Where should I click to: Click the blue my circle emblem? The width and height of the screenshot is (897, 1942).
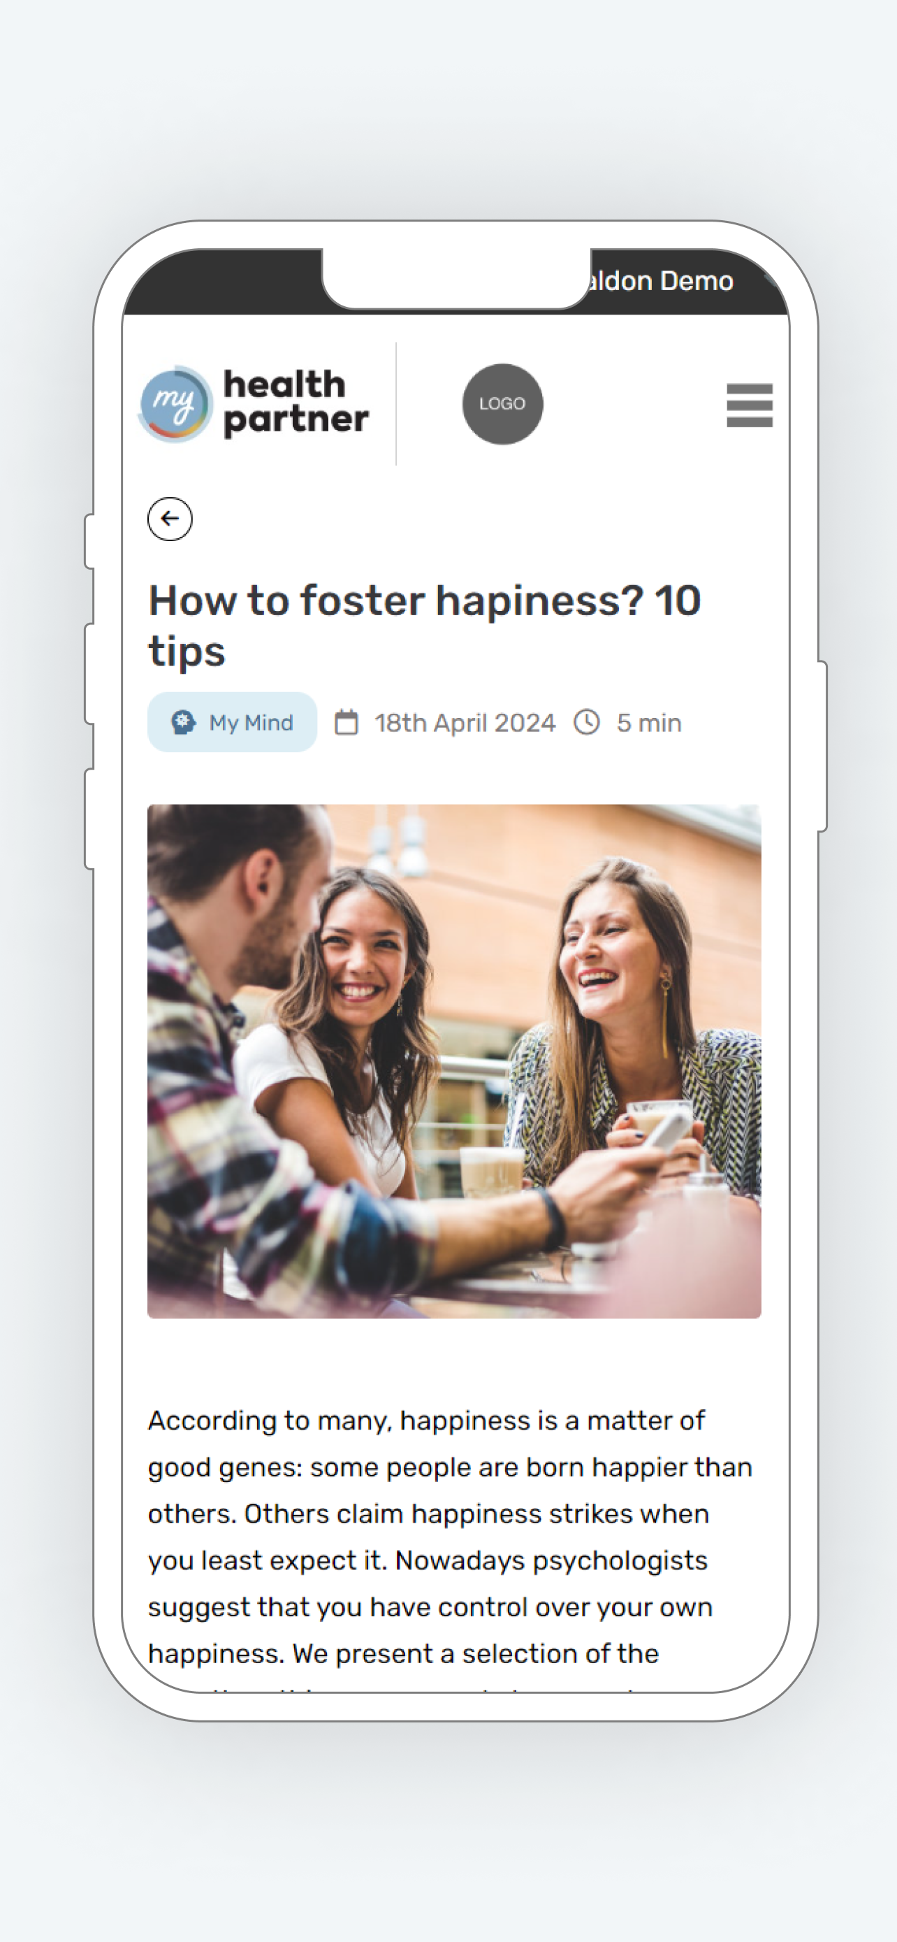(175, 404)
